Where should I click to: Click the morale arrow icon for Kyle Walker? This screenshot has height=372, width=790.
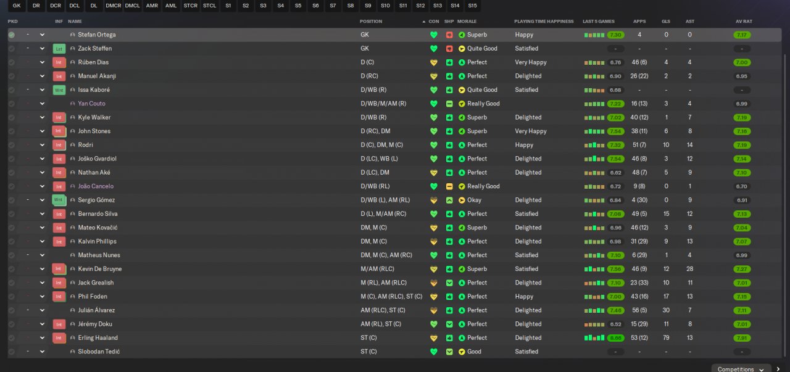point(462,117)
